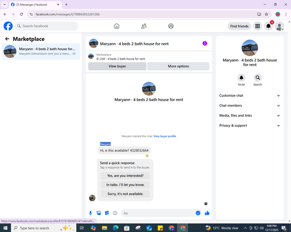Open the account profile avatar menu
The width and height of the screenshot is (291, 232).
(279, 26)
